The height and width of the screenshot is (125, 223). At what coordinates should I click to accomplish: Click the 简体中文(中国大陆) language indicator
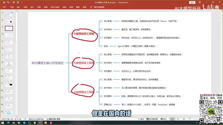coord(36,119)
